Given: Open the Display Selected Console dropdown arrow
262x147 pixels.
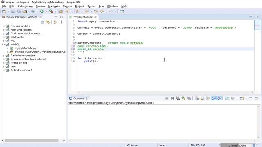Looking at the screenshot, I should click(237, 98).
